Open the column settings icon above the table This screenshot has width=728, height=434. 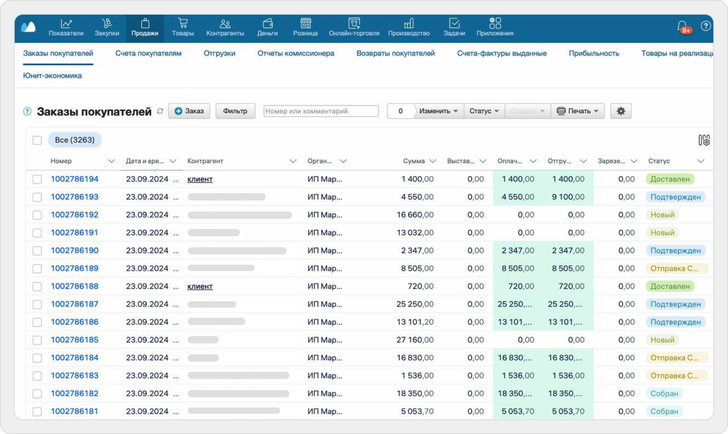pyautogui.click(x=704, y=140)
